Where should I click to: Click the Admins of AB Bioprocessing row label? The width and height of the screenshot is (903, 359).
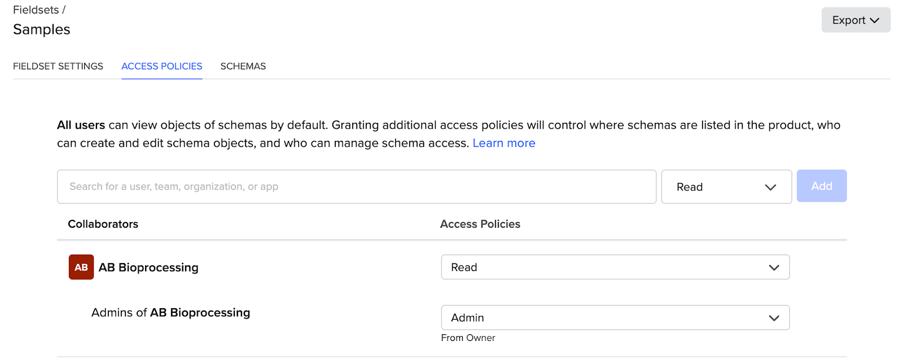pos(170,313)
